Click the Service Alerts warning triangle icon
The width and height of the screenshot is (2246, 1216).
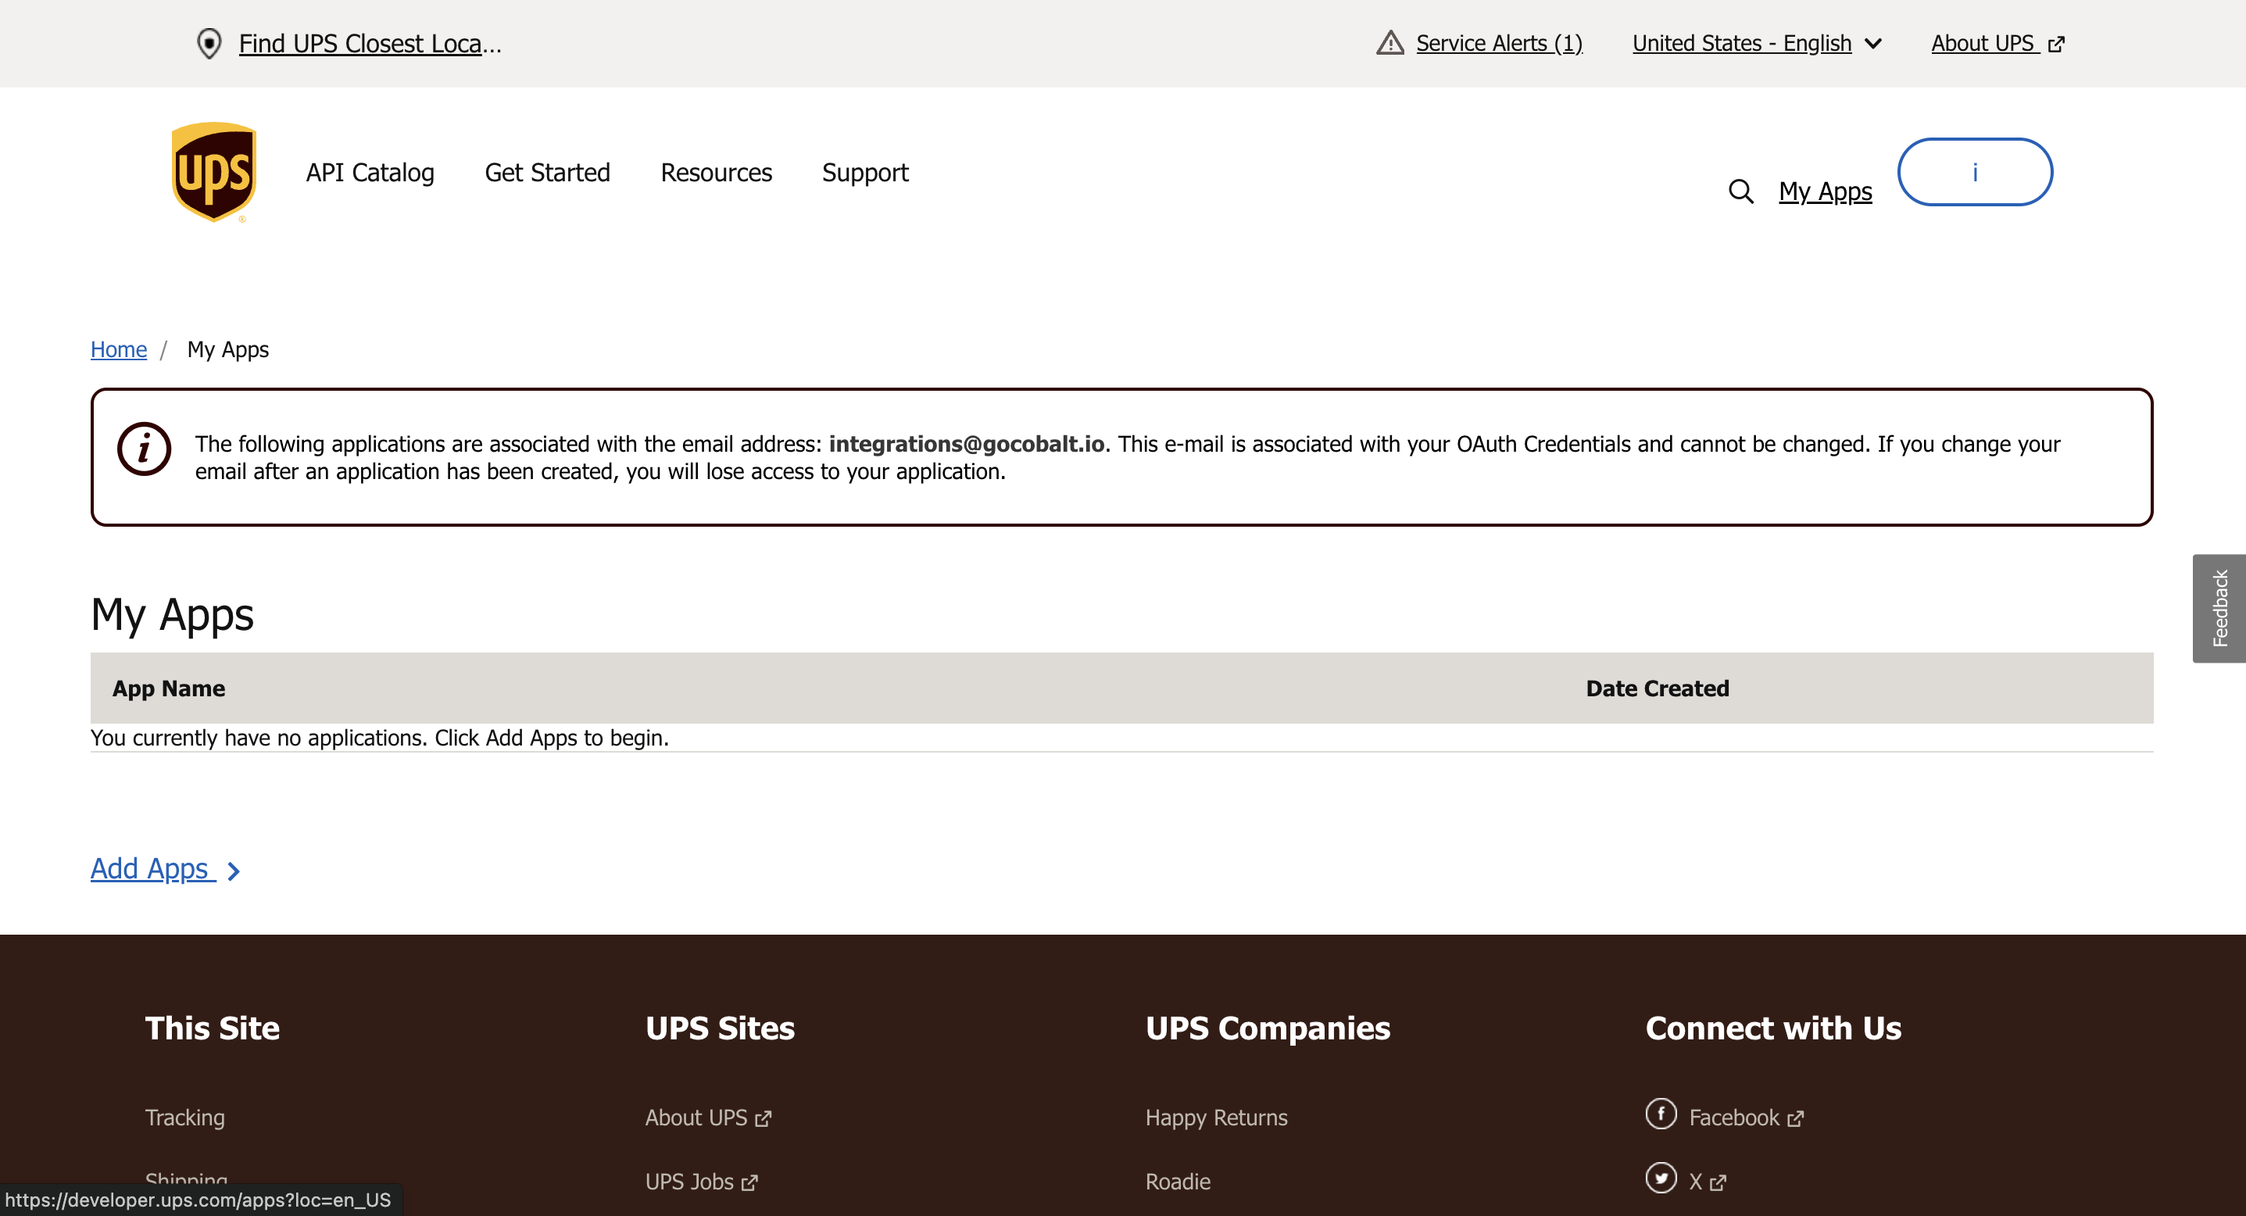tap(1389, 43)
